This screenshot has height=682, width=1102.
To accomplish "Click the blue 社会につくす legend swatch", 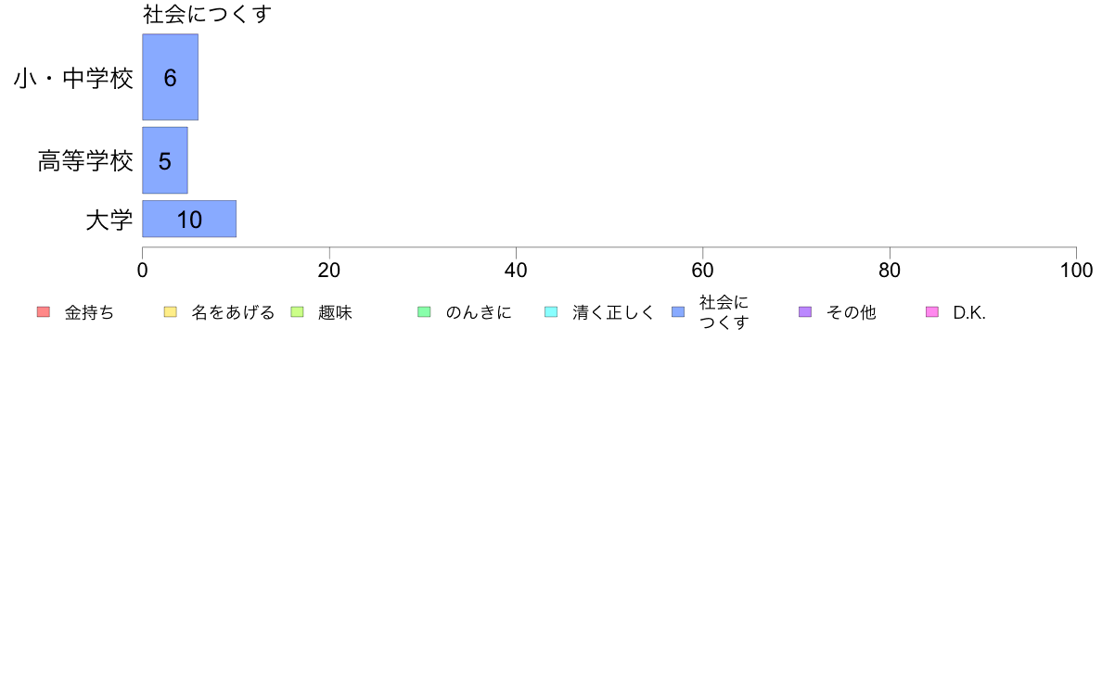I will [x=678, y=312].
